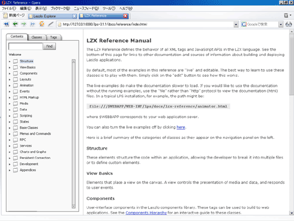This screenshot has width=294, height=221.
Task: Expand the Base Classes tree arrow
Action: coord(10,128)
